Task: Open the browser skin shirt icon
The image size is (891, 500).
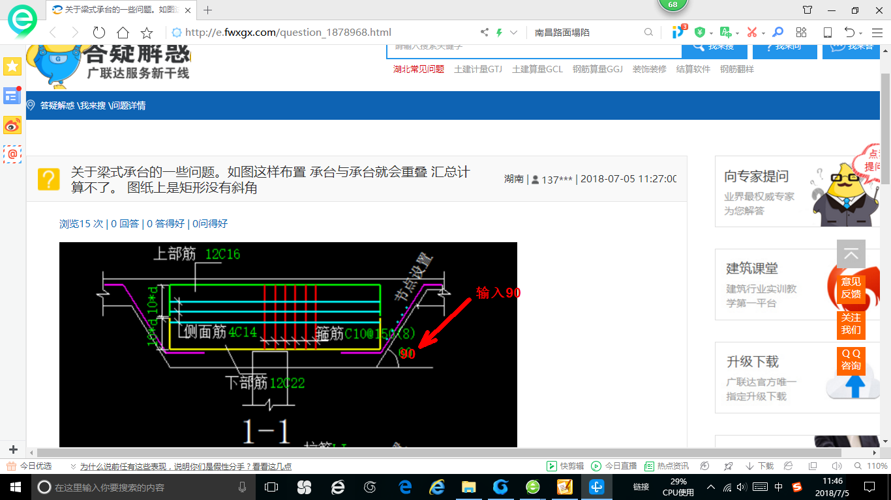Action: 808,10
